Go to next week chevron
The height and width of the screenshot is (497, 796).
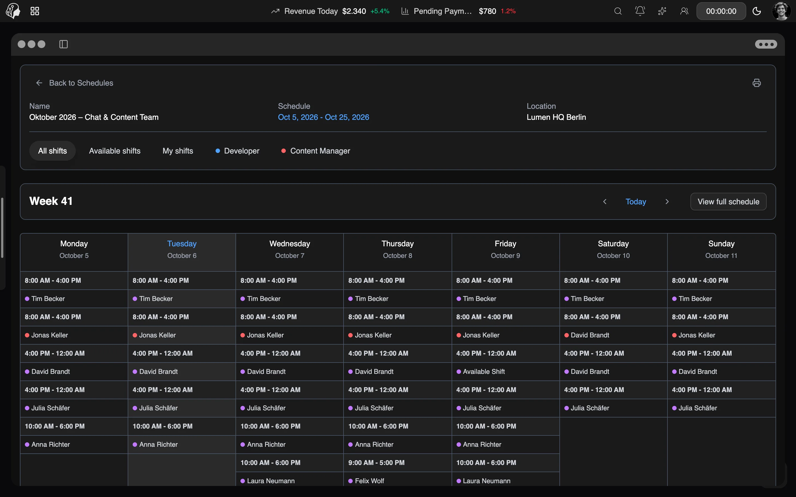(667, 202)
